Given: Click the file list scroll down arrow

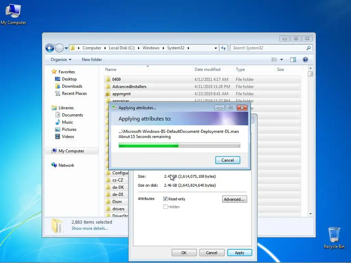Looking at the screenshot, I should [x=310, y=214].
